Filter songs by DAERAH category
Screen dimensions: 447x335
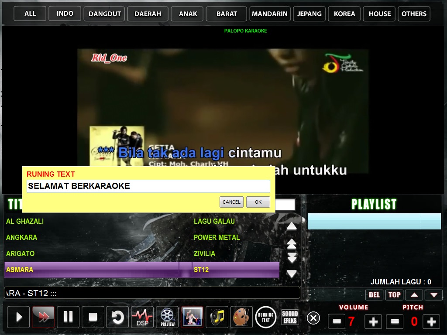click(148, 14)
